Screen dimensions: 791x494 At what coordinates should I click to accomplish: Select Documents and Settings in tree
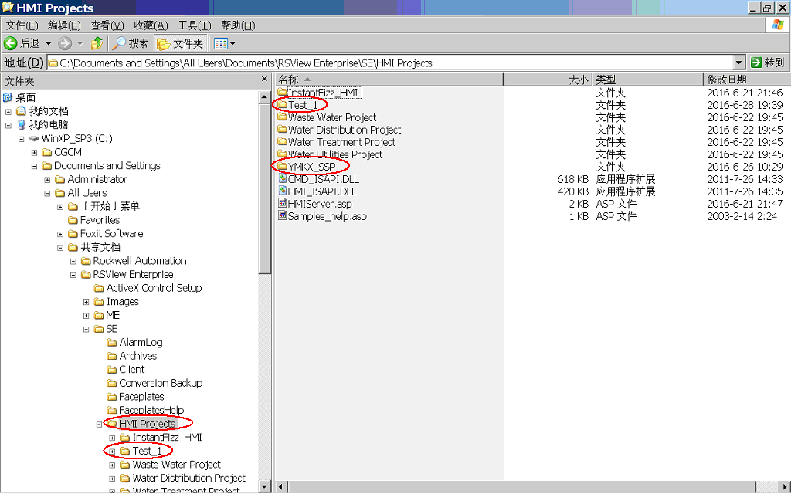[101, 166]
